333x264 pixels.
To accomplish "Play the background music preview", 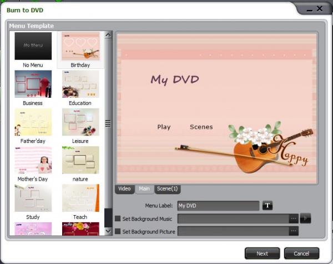I will [x=305, y=218].
